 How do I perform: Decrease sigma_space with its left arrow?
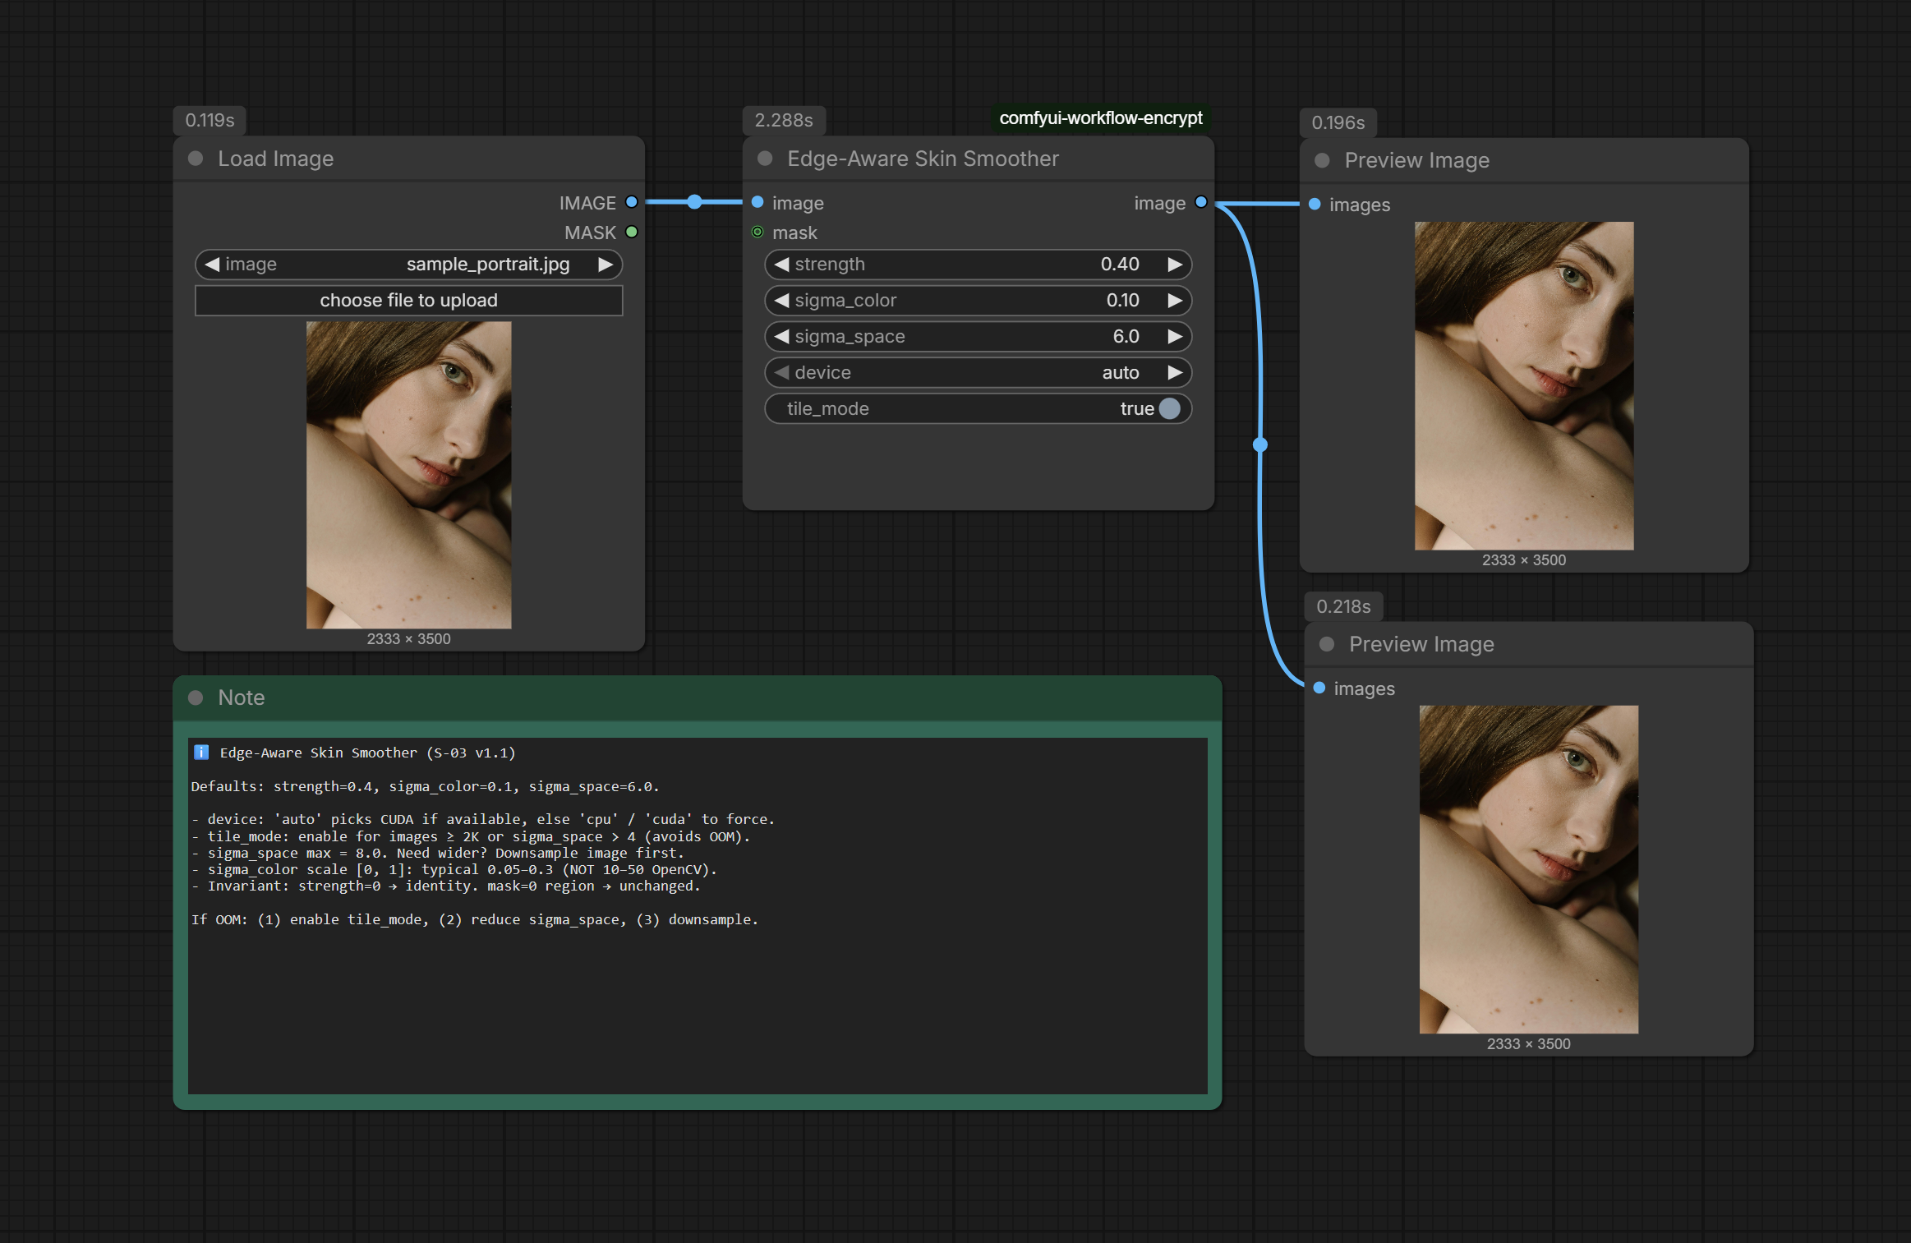[x=781, y=337]
